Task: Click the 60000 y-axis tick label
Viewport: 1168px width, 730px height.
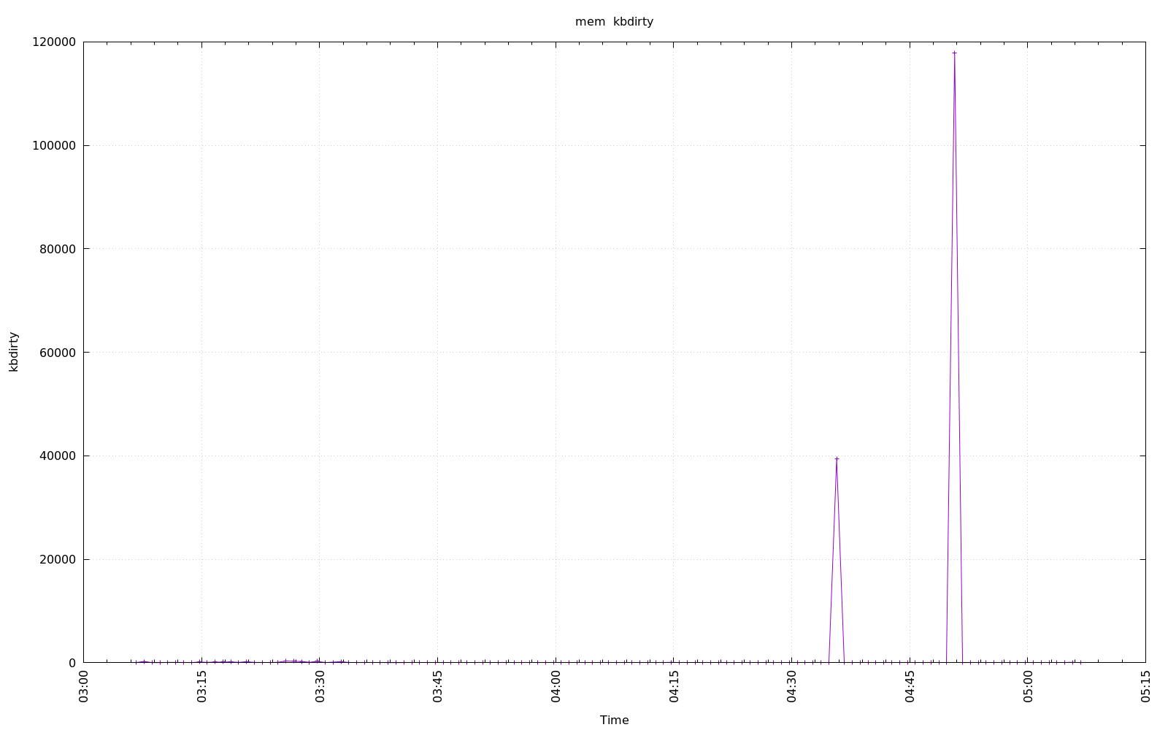Action: coord(58,353)
